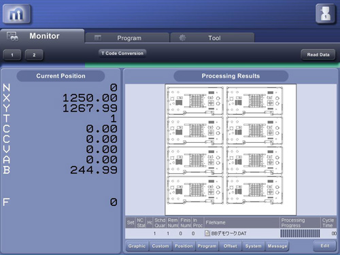Screen dimensions: 340x255
Task: Select the Position view tab
Action: click(184, 246)
